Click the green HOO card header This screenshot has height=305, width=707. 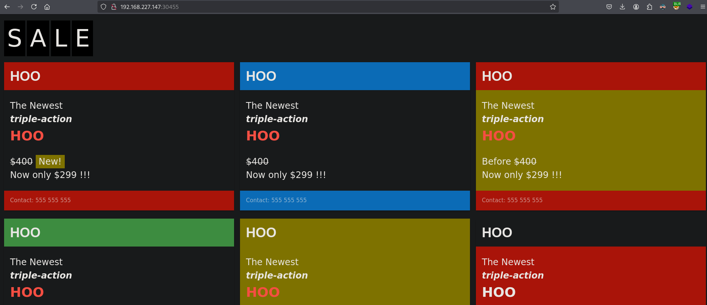(x=119, y=232)
